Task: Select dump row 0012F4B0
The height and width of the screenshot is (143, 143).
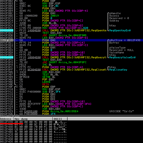Action: tap(33, 129)
